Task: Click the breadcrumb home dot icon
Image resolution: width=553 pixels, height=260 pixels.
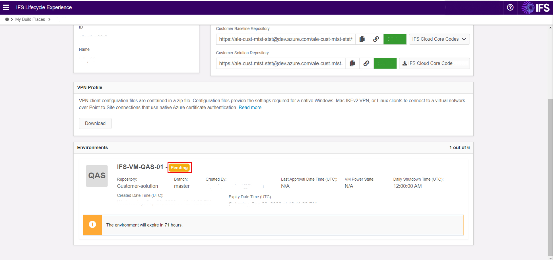Action: click(7, 19)
